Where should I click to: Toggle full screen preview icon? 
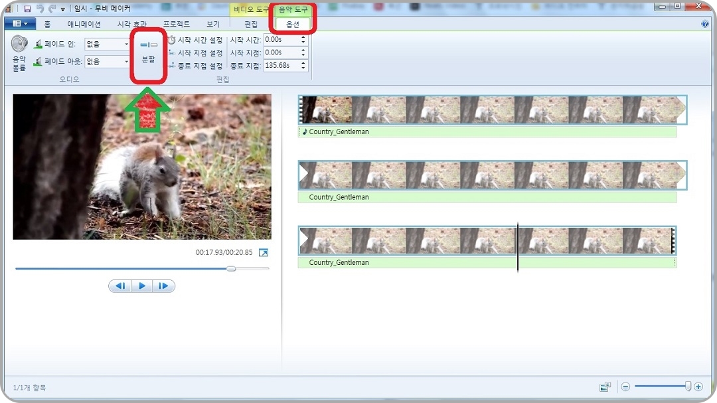click(264, 252)
